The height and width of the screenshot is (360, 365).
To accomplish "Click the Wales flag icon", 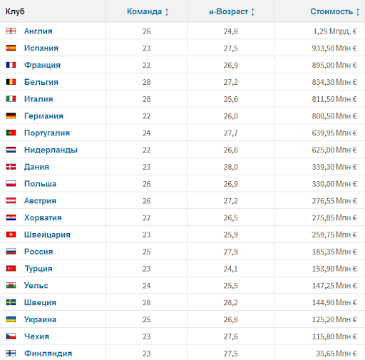I will pos(11,285).
